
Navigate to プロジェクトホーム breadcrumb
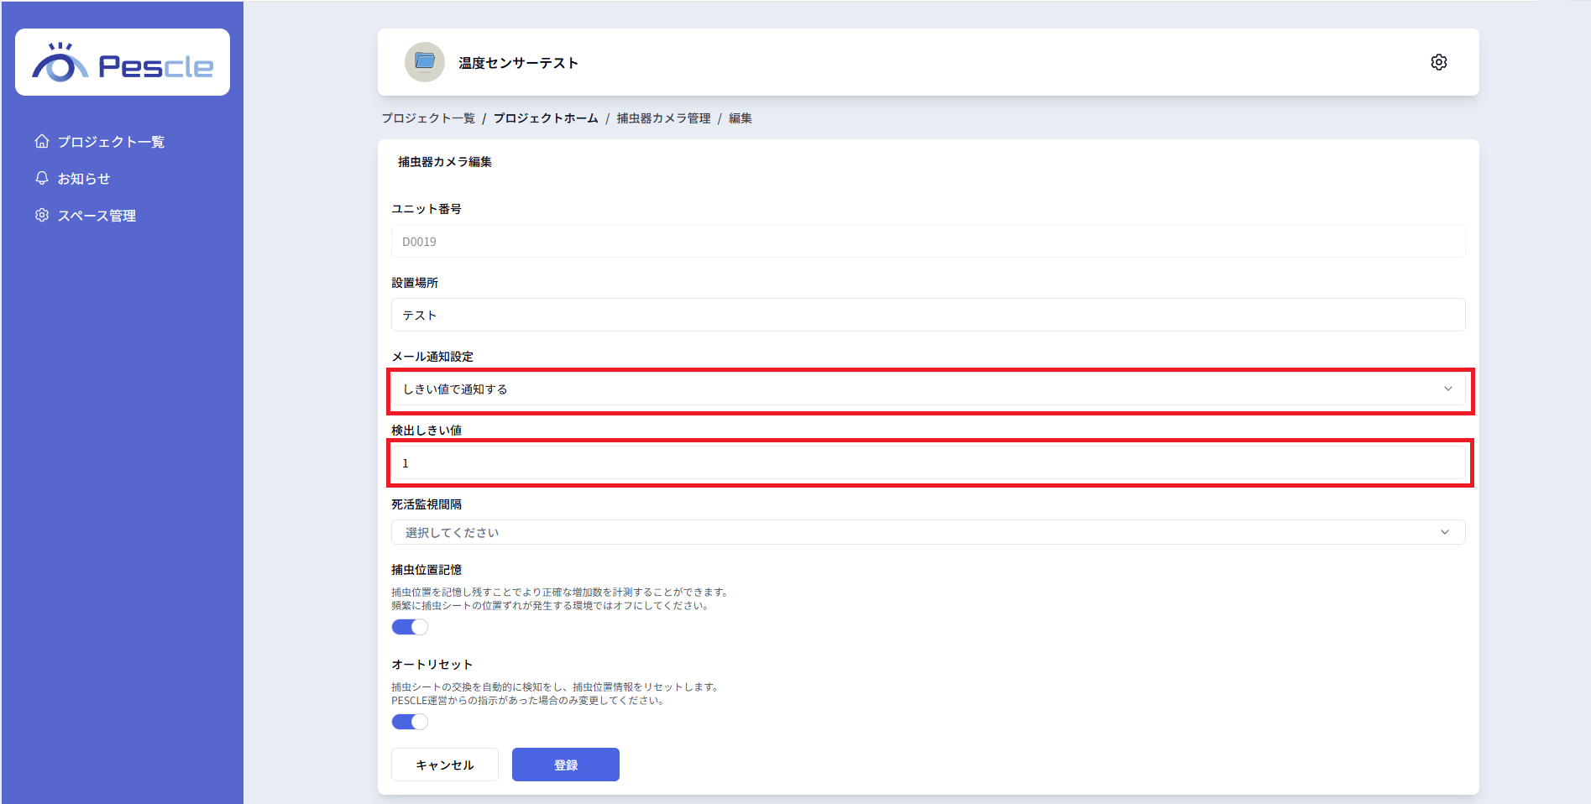point(546,118)
